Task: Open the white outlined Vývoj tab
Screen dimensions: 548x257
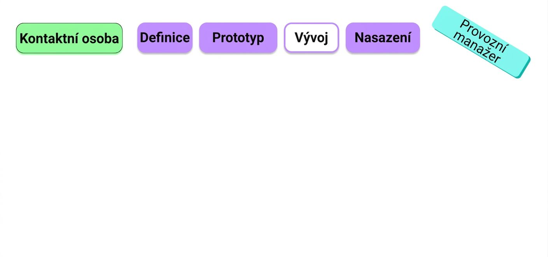Action: coord(312,38)
